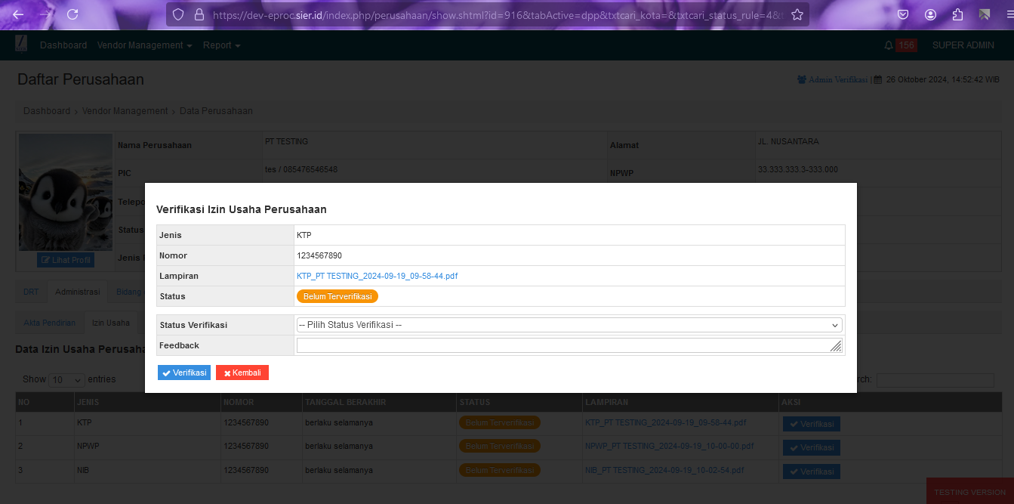Open the KTP_PT TESTING pdf attachment link
This screenshot has height=504, width=1014.
[377, 276]
